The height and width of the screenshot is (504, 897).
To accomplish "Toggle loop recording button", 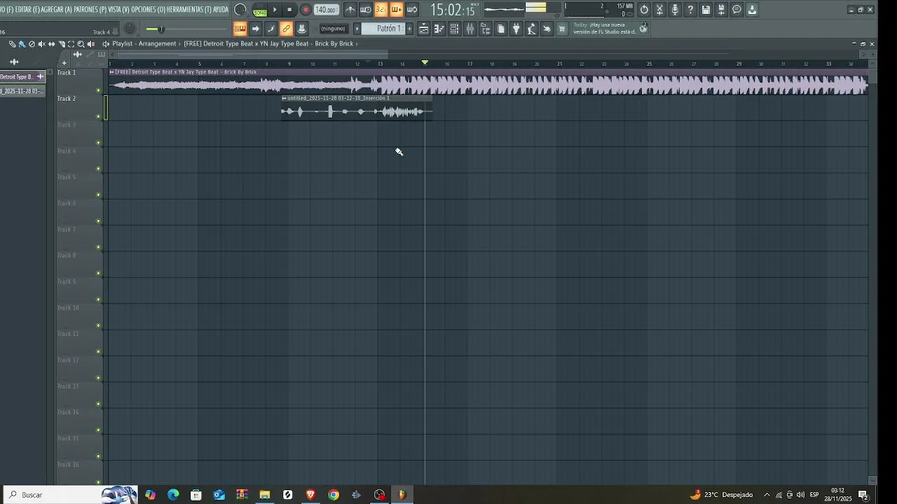I will click(x=412, y=10).
